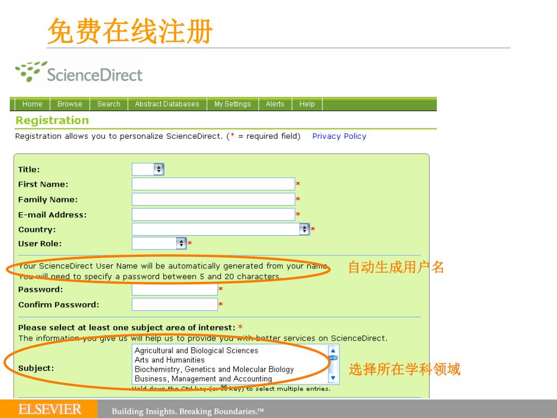This screenshot has height=418, width=557.
Task: Open the Alerts menu item
Action: 275,104
